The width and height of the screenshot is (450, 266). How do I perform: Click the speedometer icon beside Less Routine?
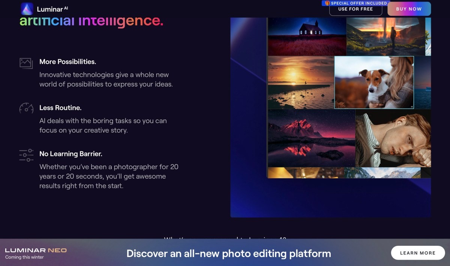pyautogui.click(x=26, y=108)
